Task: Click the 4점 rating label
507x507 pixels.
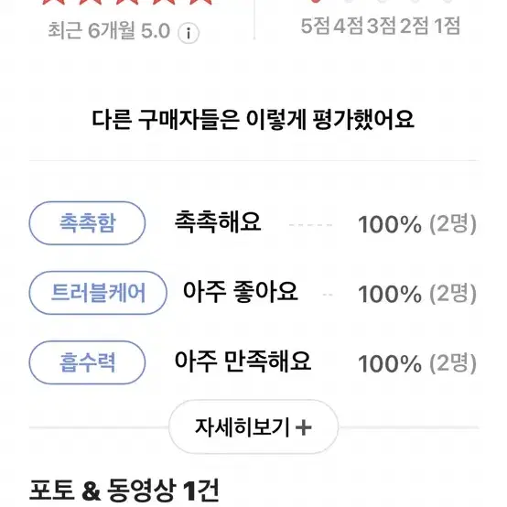Action: pos(349,26)
